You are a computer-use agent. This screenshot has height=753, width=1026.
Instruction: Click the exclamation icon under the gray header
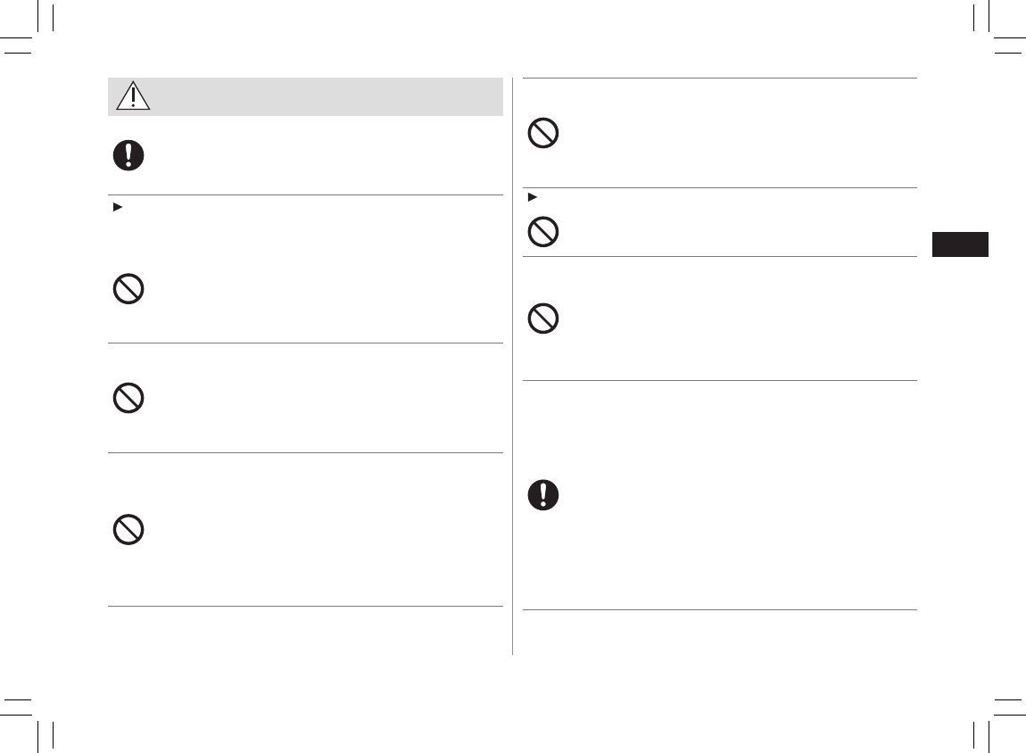128,155
